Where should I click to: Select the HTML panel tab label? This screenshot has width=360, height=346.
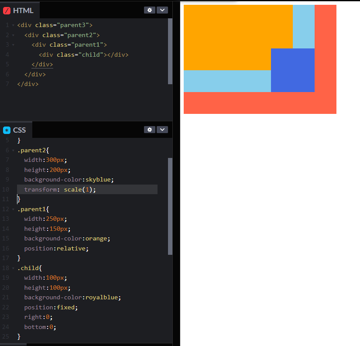click(x=23, y=10)
